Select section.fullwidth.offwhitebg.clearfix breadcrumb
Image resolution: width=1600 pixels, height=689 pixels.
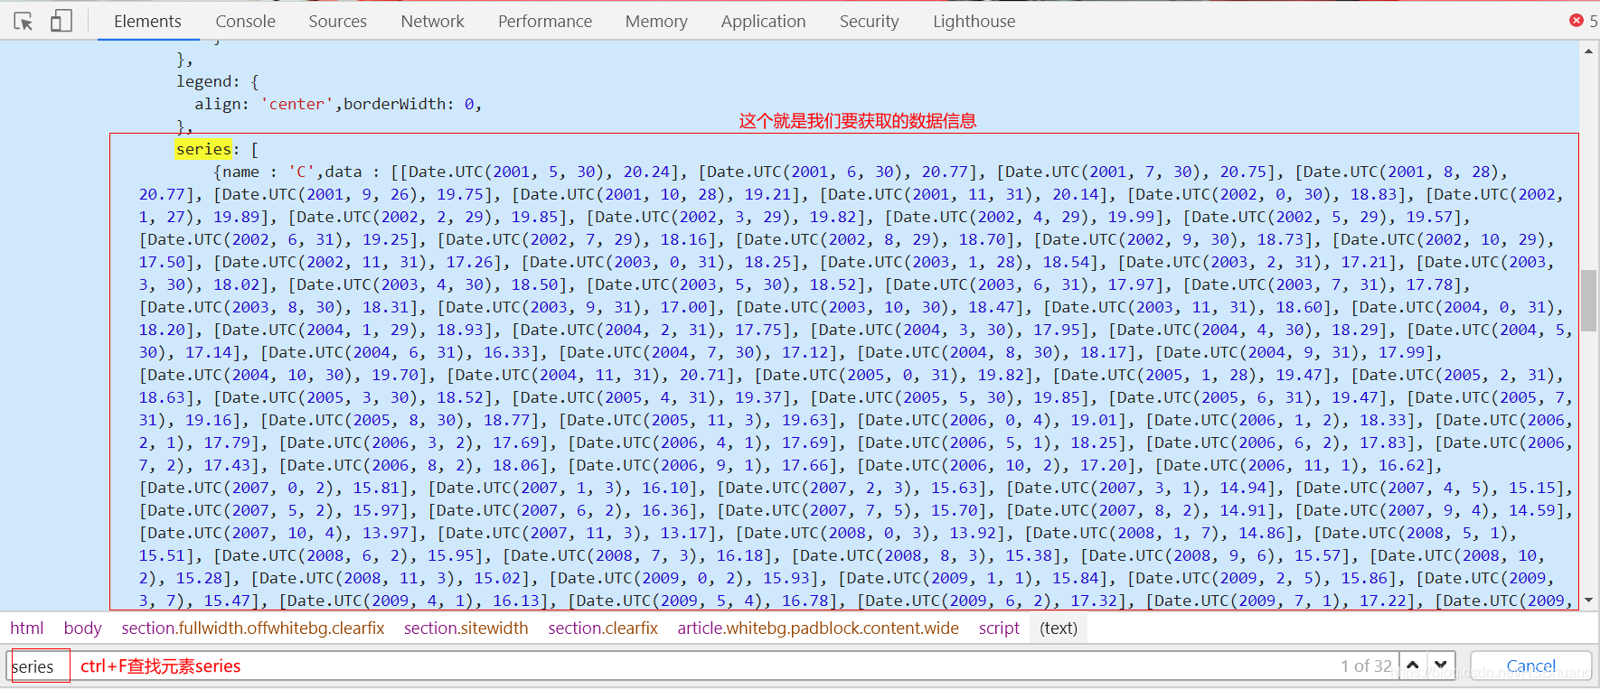tap(253, 628)
